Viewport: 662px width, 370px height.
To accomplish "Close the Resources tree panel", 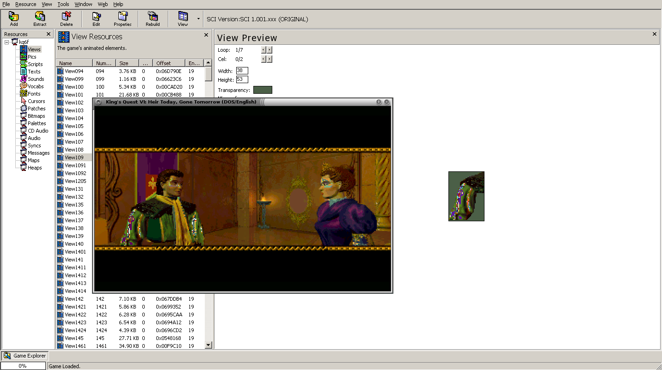I will pyautogui.click(x=49, y=34).
